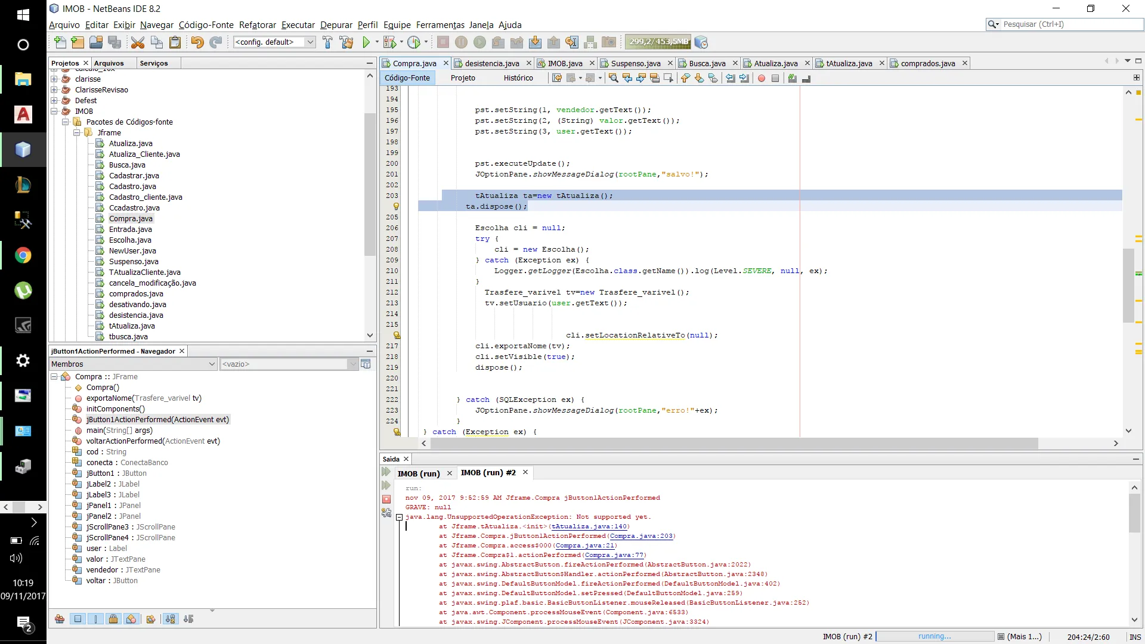Click the Debug Project toolbar icon
The image size is (1145, 644).
[x=389, y=42]
